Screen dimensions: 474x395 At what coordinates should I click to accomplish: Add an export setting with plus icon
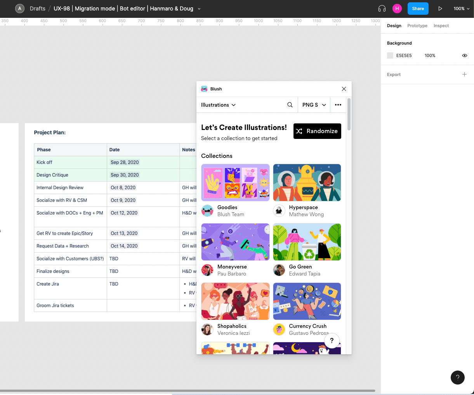(x=464, y=74)
